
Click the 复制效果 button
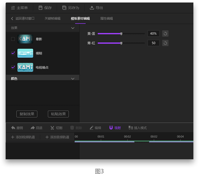(x=27, y=114)
